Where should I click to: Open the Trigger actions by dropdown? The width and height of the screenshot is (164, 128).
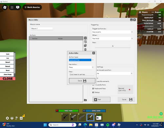tap(132, 32)
